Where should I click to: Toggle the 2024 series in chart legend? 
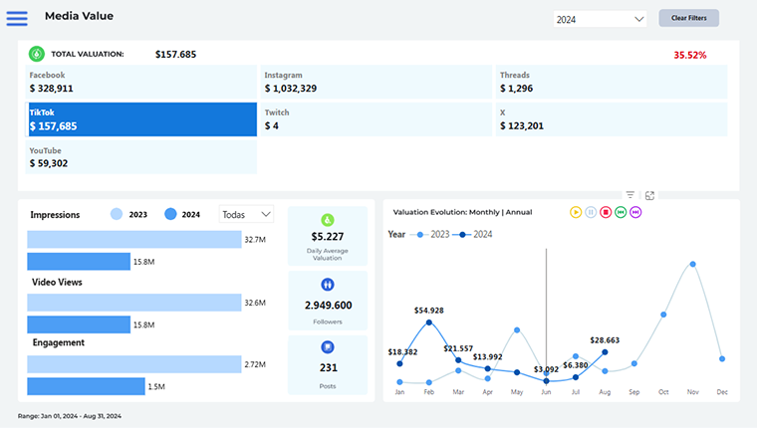point(472,235)
